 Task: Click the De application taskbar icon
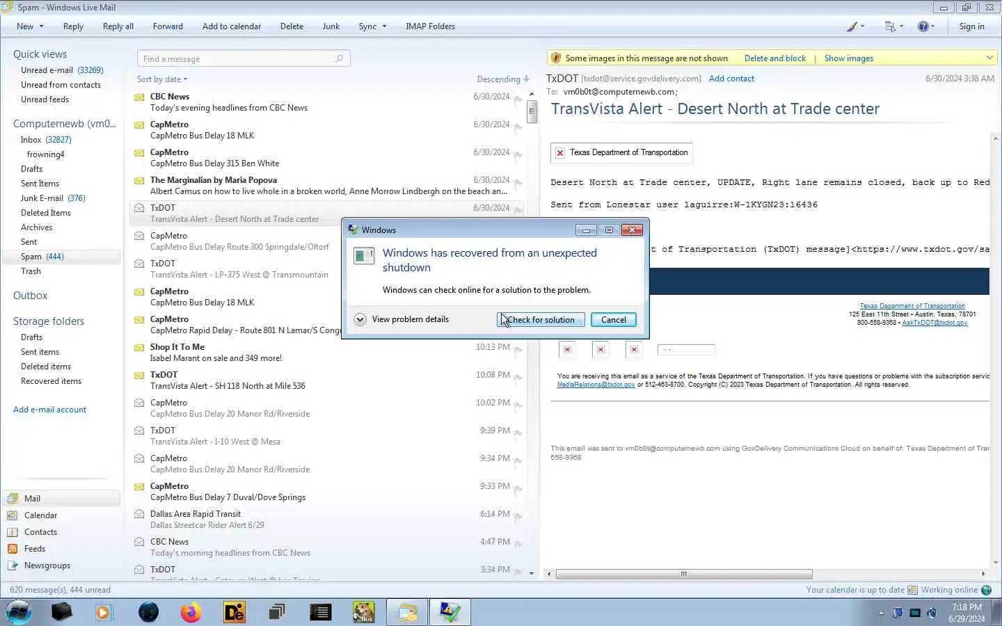click(x=234, y=612)
